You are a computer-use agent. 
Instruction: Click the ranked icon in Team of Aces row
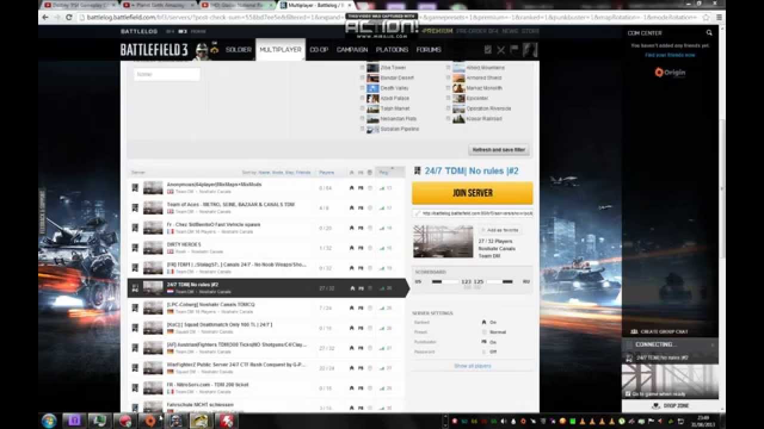coord(352,208)
